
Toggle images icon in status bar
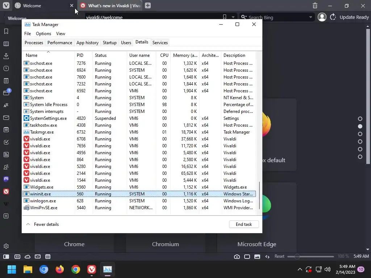(257, 257)
